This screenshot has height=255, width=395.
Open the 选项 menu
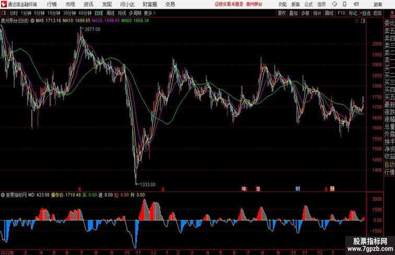[x=321, y=4]
